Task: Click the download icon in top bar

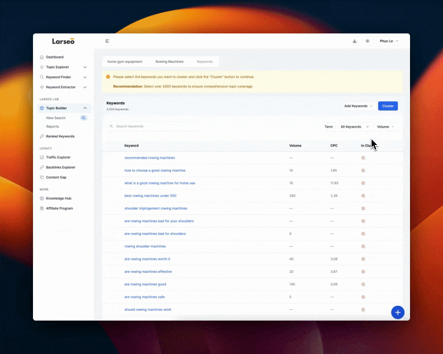Action: coord(354,41)
